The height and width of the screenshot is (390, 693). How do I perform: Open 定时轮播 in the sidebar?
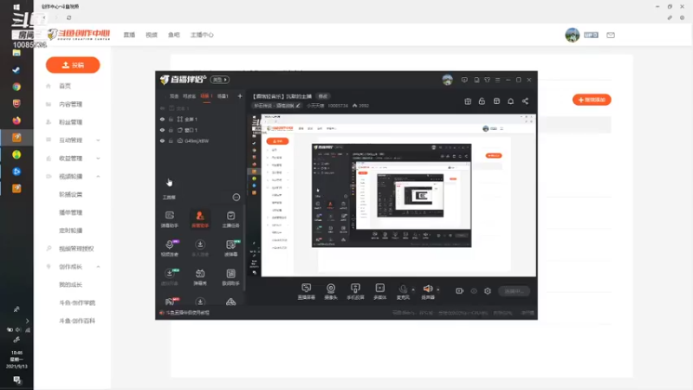coord(71,231)
